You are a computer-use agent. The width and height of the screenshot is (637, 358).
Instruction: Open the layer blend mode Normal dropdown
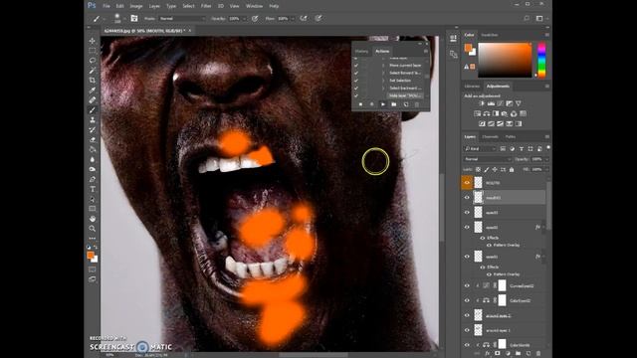[x=487, y=159]
